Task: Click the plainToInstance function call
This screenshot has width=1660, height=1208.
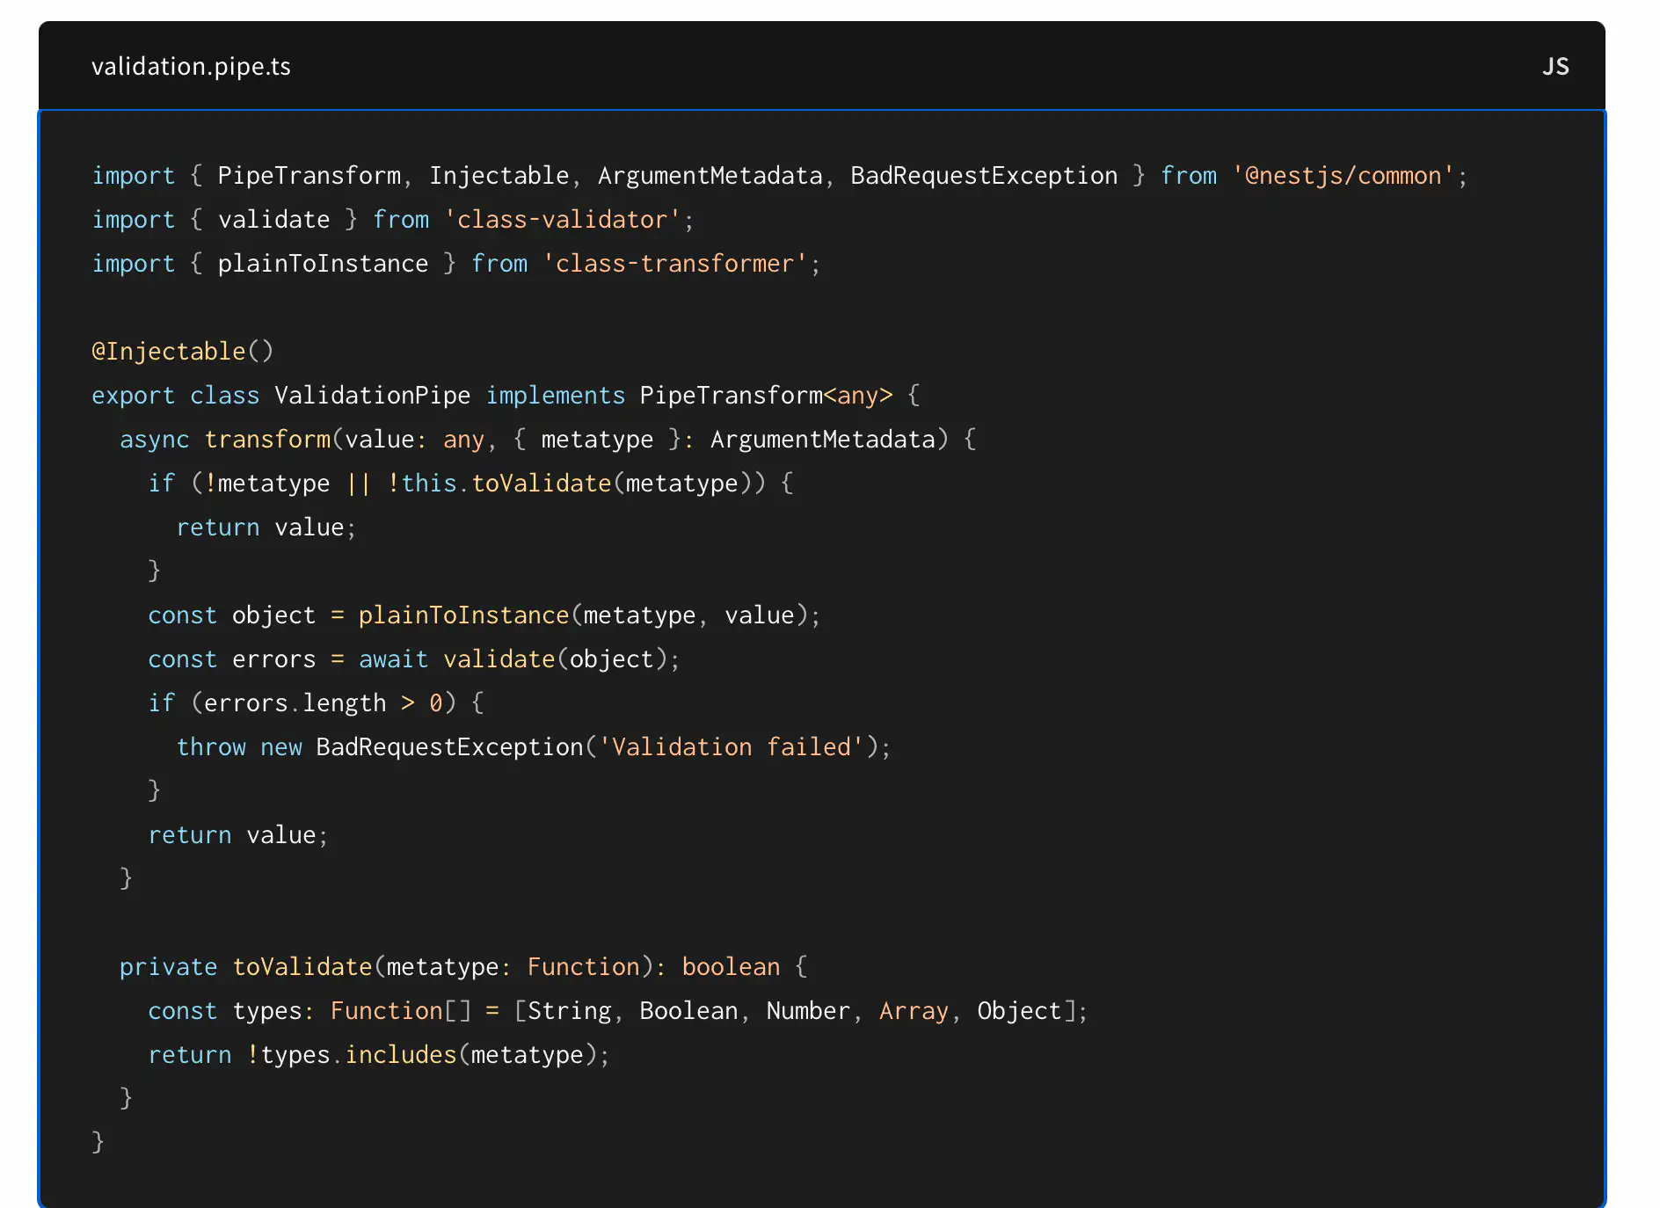Action: 462,615
